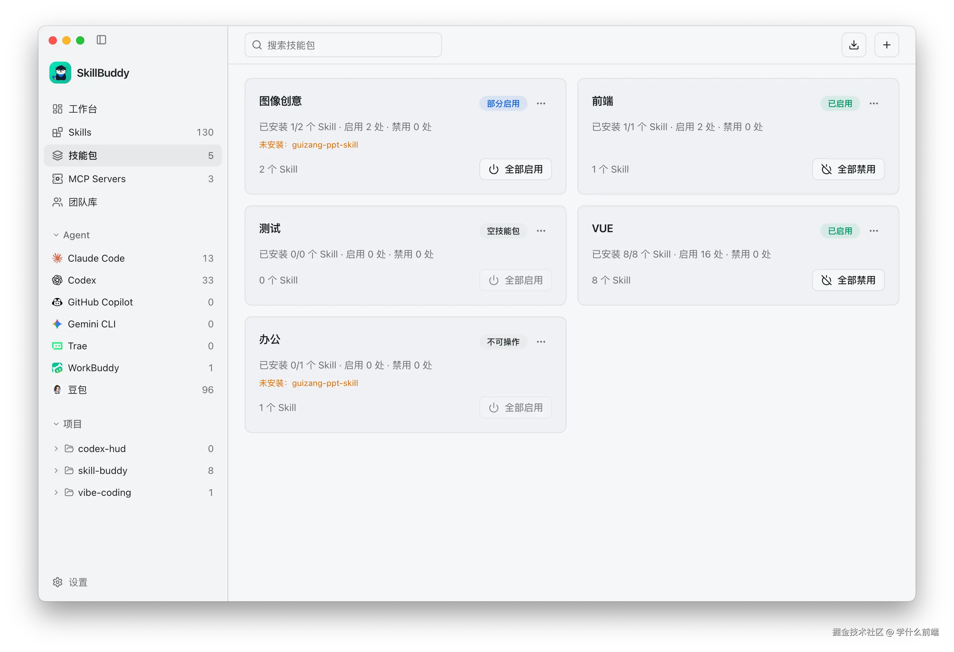Image resolution: width=954 pixels, height=652 pixels.
Task: Open more options for 测试 card
Action: tap(541, 230)
